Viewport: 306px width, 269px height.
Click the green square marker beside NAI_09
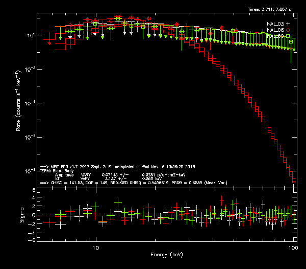tap(288, 36)
